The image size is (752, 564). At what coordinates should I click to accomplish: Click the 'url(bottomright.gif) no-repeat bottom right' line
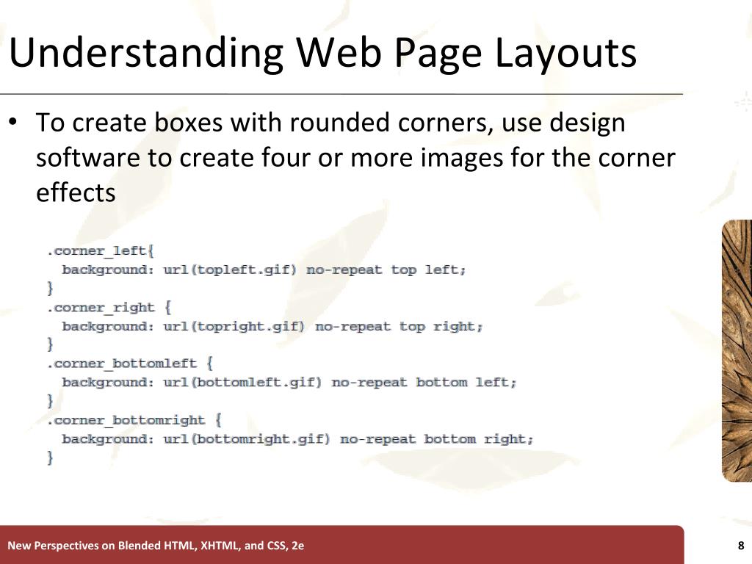coord(297,439)
